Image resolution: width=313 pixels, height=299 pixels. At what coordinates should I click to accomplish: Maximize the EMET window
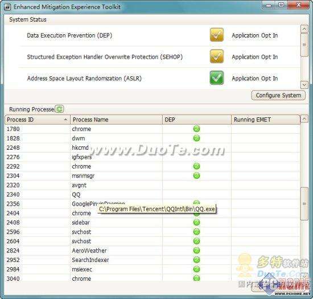(x=281, y=5)
